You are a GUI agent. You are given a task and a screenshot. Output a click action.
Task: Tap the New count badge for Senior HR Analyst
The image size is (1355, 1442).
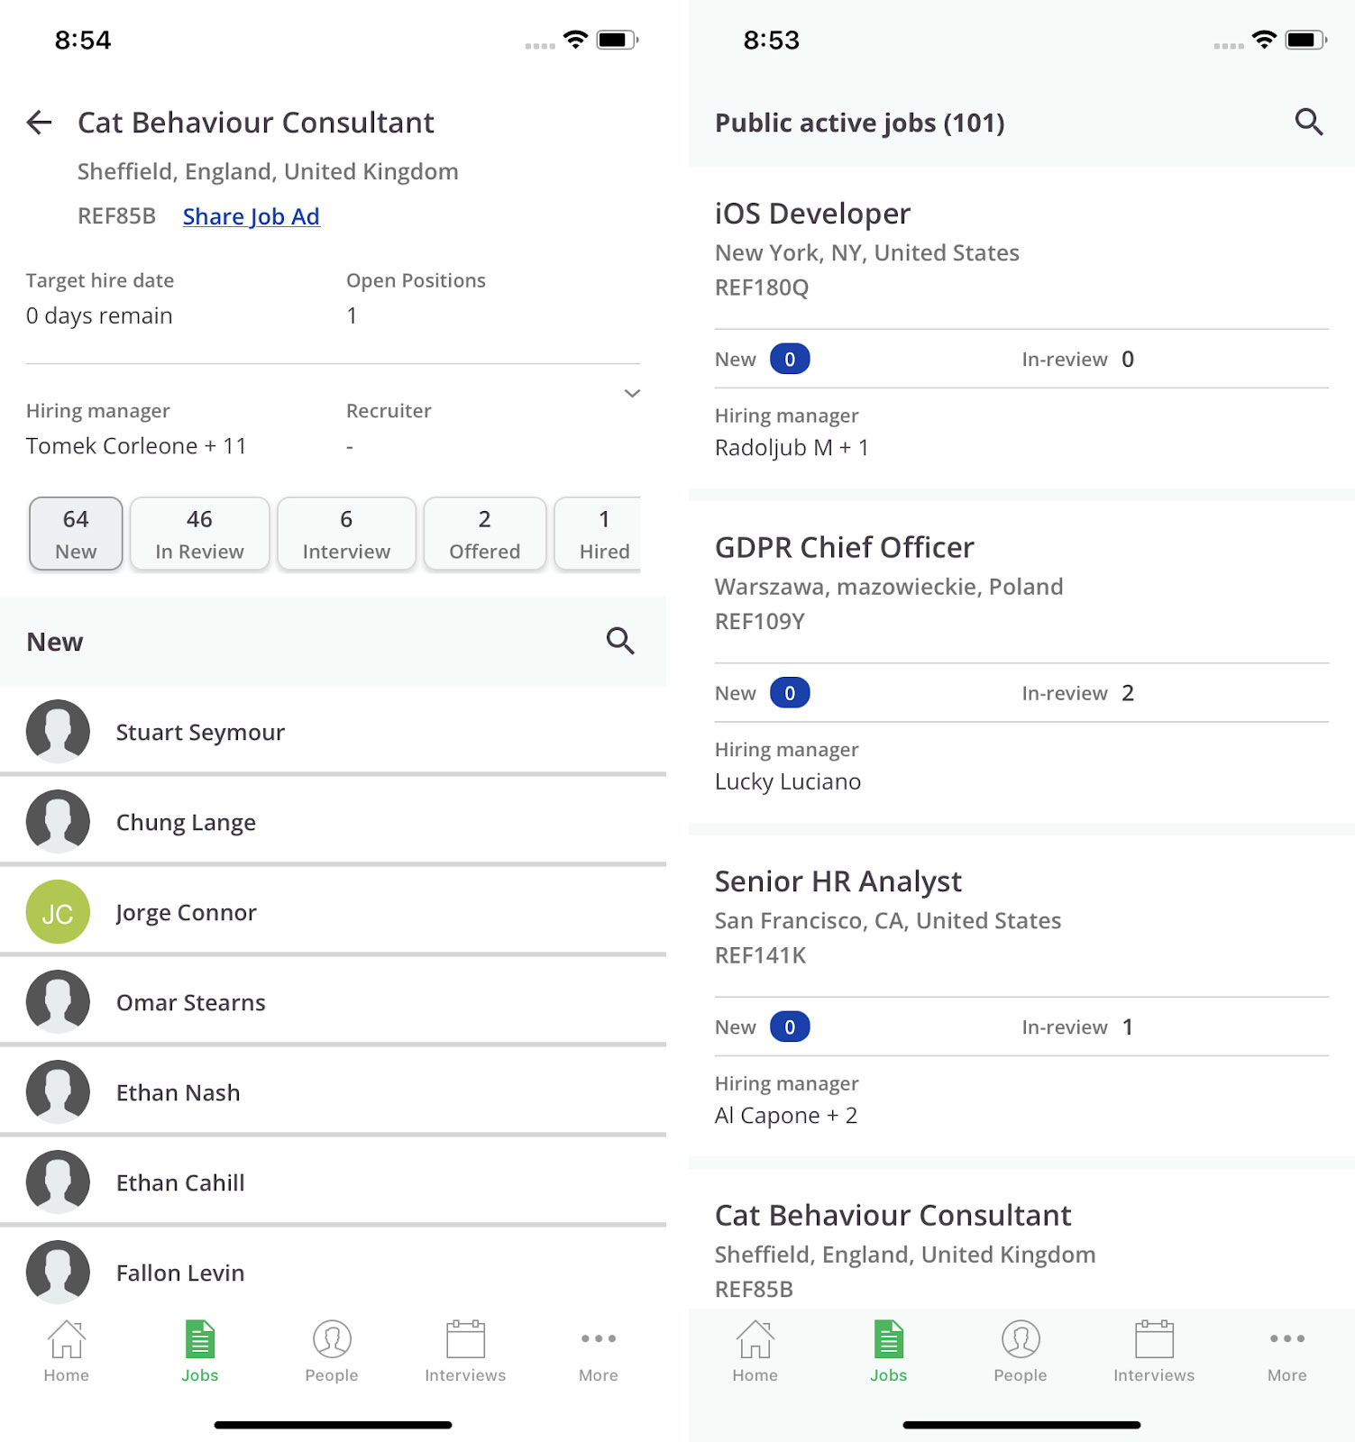click(790, 1027)
